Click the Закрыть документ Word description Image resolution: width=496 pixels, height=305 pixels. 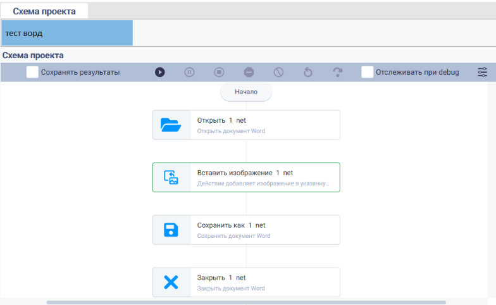point(231,289)
